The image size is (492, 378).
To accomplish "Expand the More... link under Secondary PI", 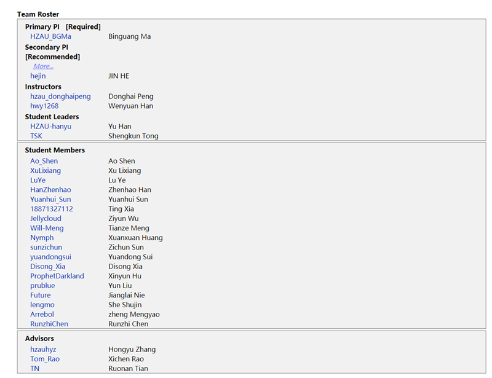I will click(x=43, y=66).
